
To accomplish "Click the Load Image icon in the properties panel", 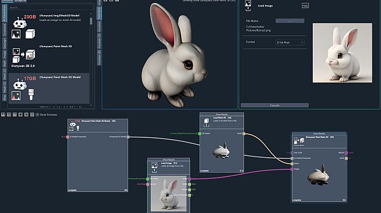I will pyautogui.click(x=248, y=6).
